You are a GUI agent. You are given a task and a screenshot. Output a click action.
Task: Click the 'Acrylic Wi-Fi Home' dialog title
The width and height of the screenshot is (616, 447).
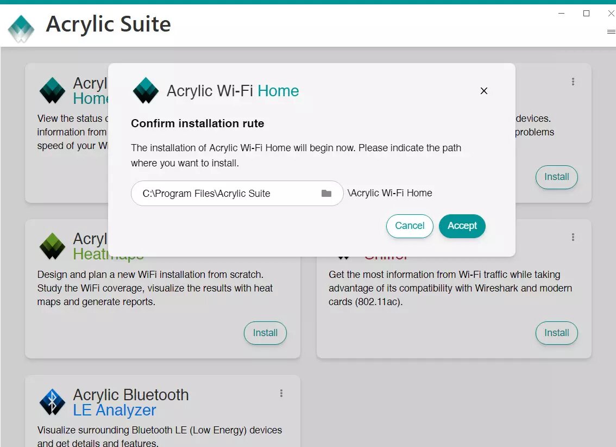233,91
